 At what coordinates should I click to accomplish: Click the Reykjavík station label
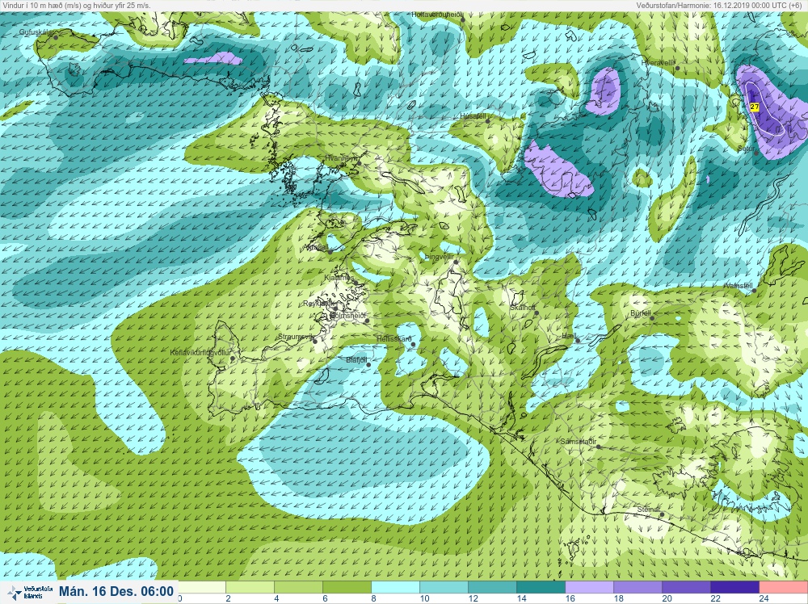pyautogui.click(x=319, y=304)
